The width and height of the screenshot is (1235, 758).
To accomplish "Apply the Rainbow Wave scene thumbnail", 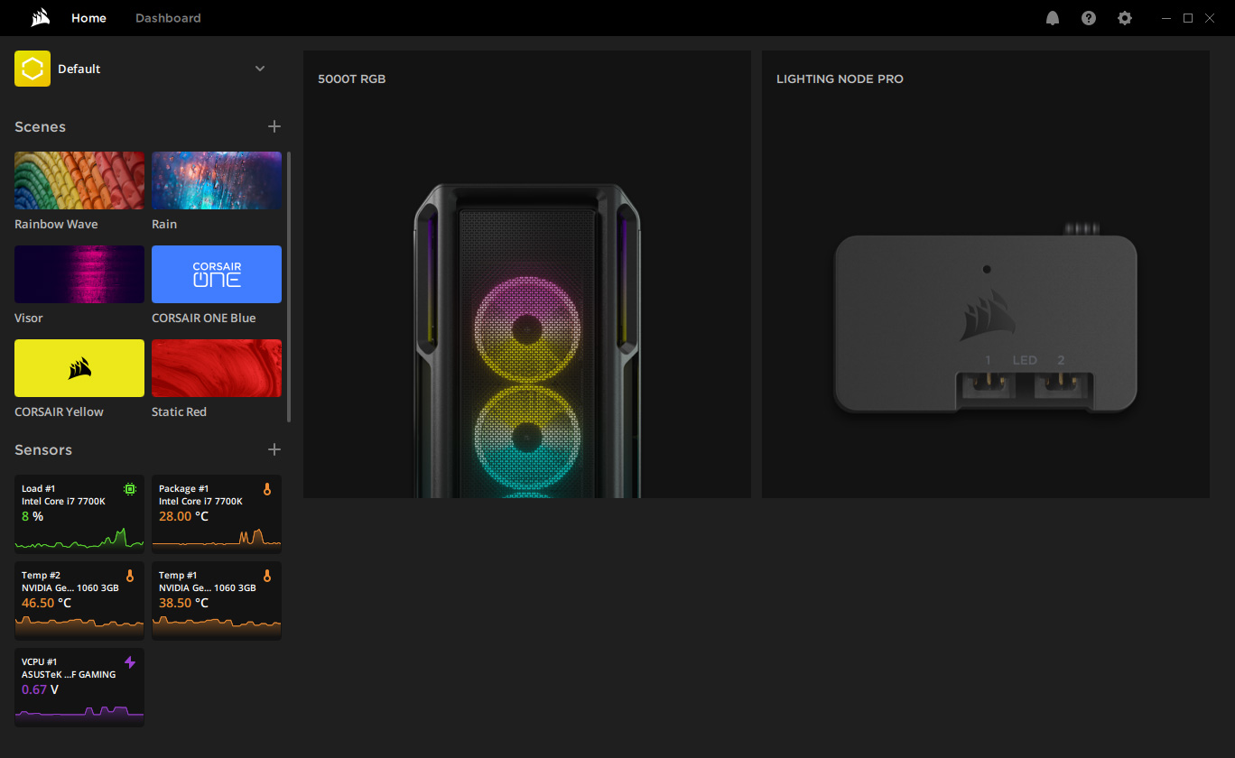I will click(79, 180).
